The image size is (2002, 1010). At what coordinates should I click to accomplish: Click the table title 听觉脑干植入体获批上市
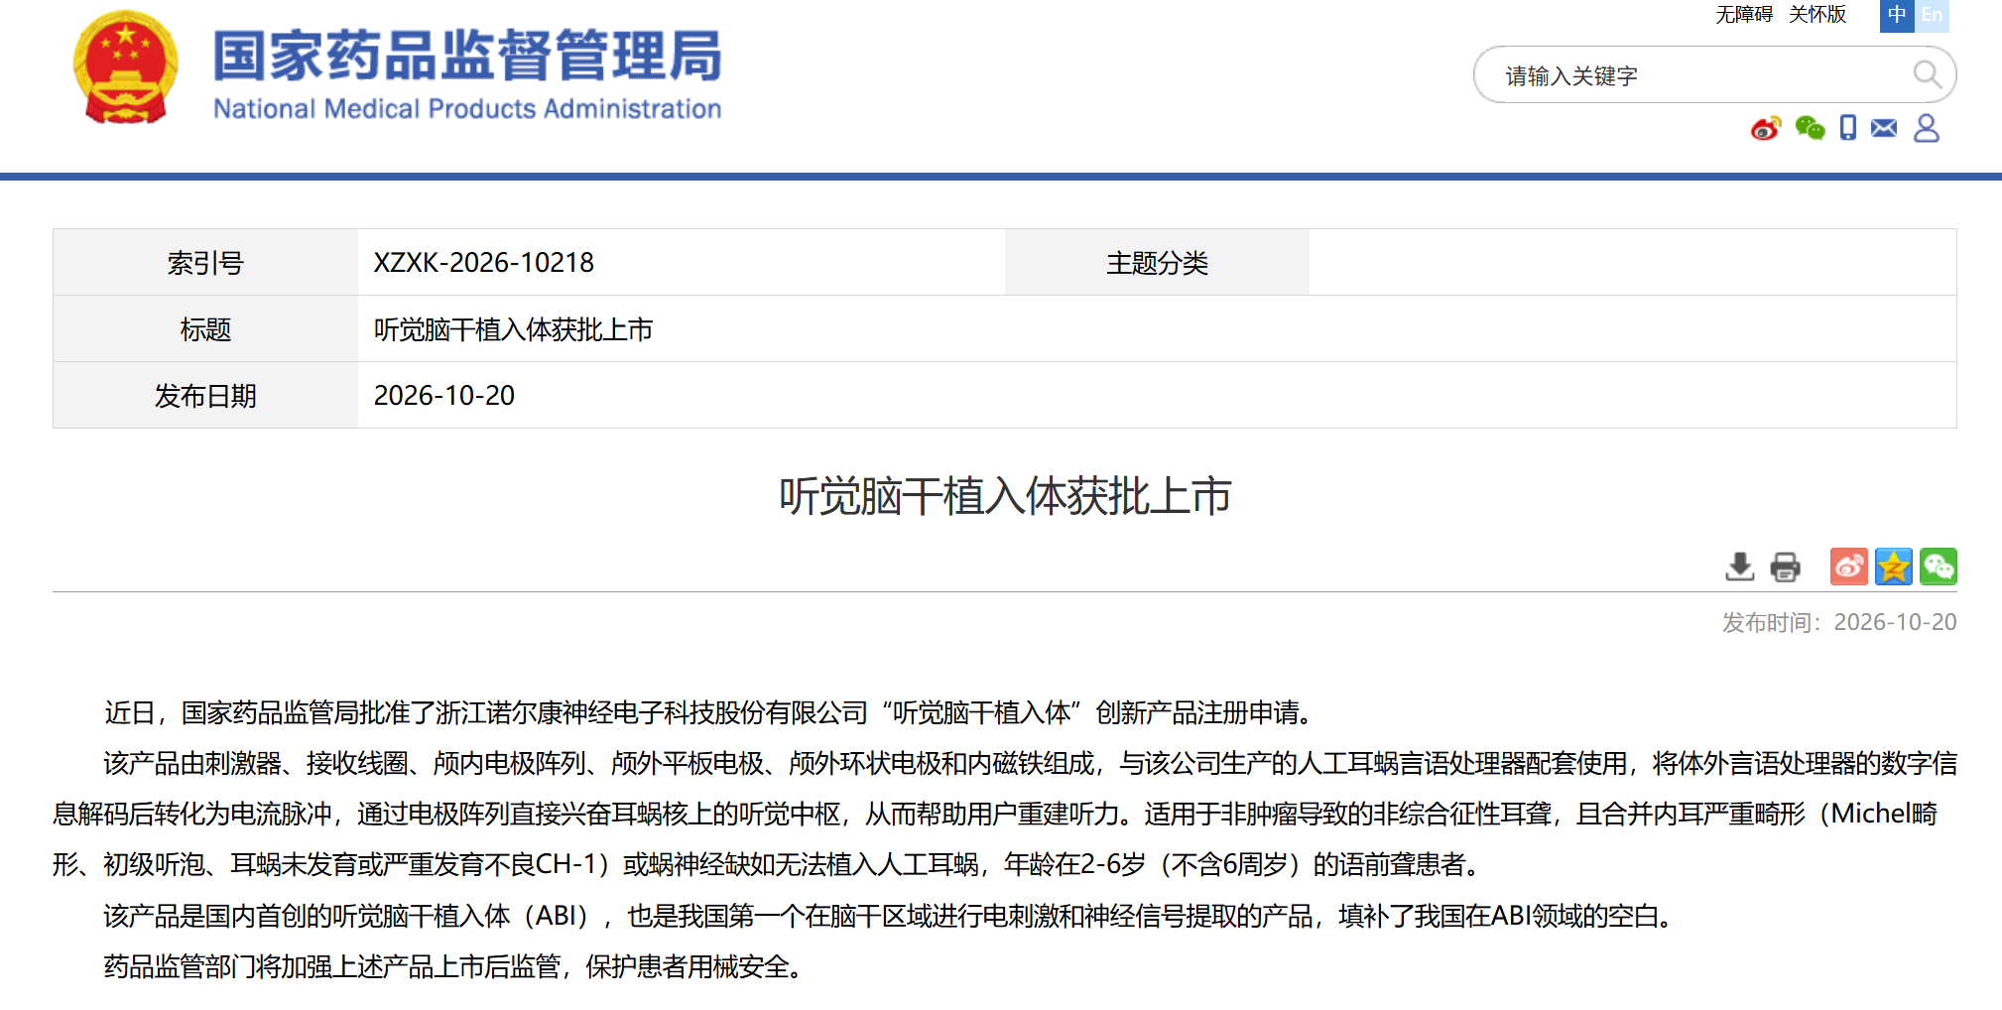[513, 329]
